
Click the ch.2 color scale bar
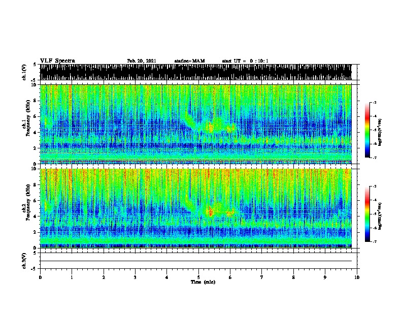coord(367,214)
